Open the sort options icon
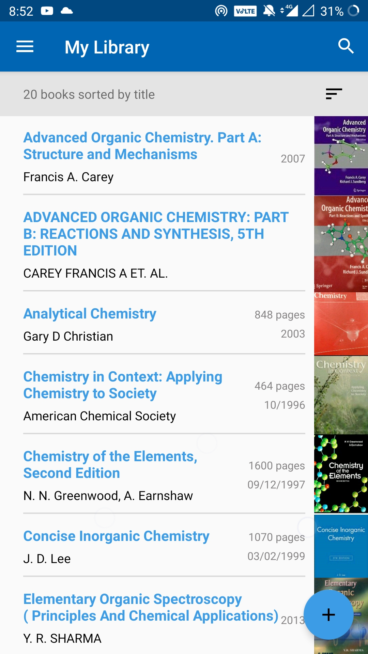Image resolution: width=368 pixels, height=654 pixels. point(334,94)
